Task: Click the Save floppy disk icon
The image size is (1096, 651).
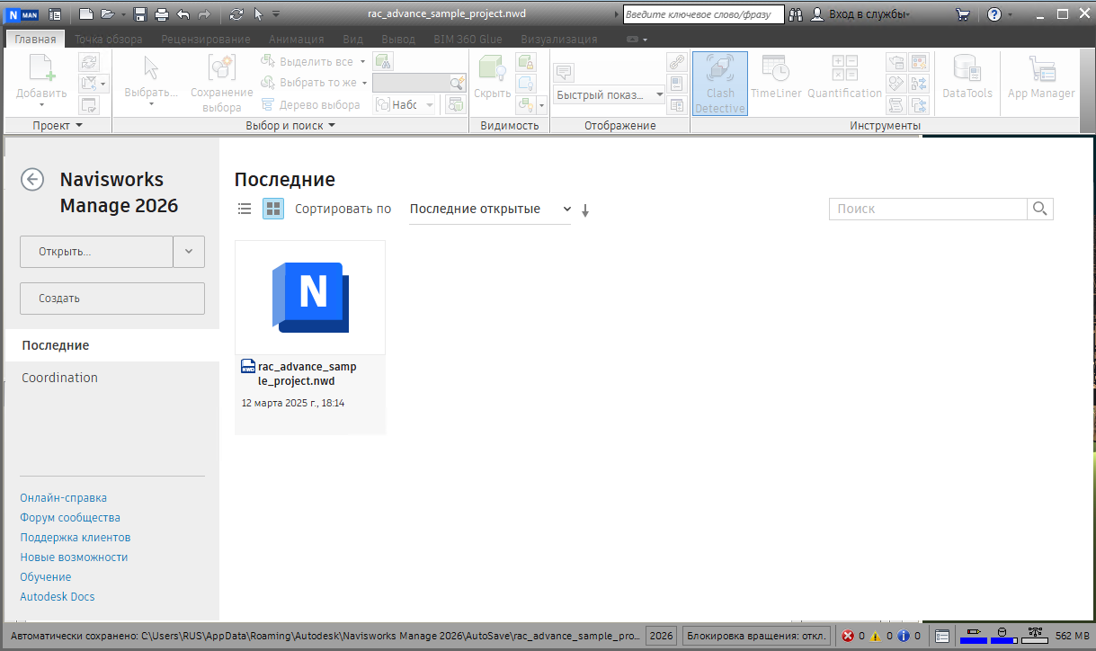Action: tap(140, 14)
